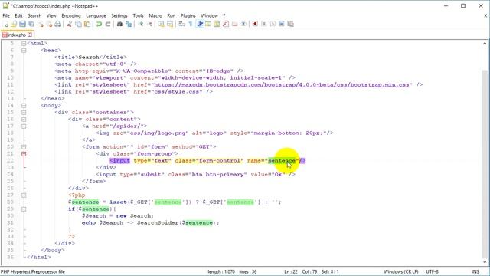Click the Zoom In toolbar icon
The width and height of the screenshot is (490, 276).
141,24
